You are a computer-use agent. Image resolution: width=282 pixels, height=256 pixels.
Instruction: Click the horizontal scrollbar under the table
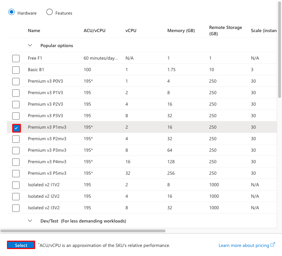[83, 231]
